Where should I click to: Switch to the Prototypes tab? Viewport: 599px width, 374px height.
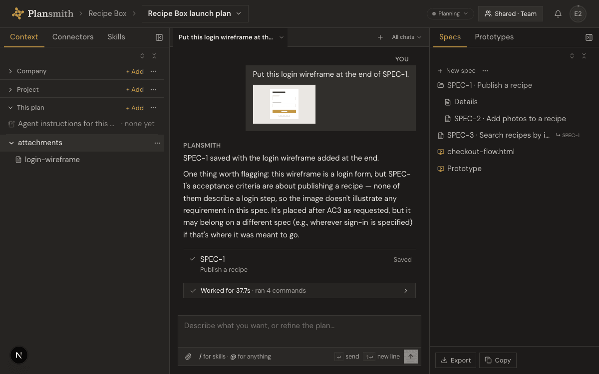coord(494,37)
